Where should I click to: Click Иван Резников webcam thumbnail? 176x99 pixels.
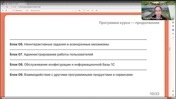158,11
